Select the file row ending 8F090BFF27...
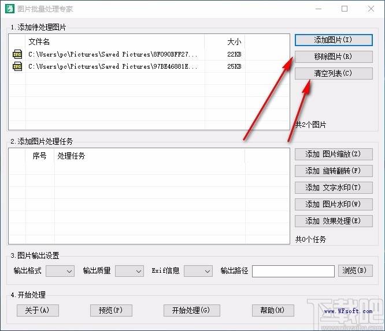 coord(149,54)
